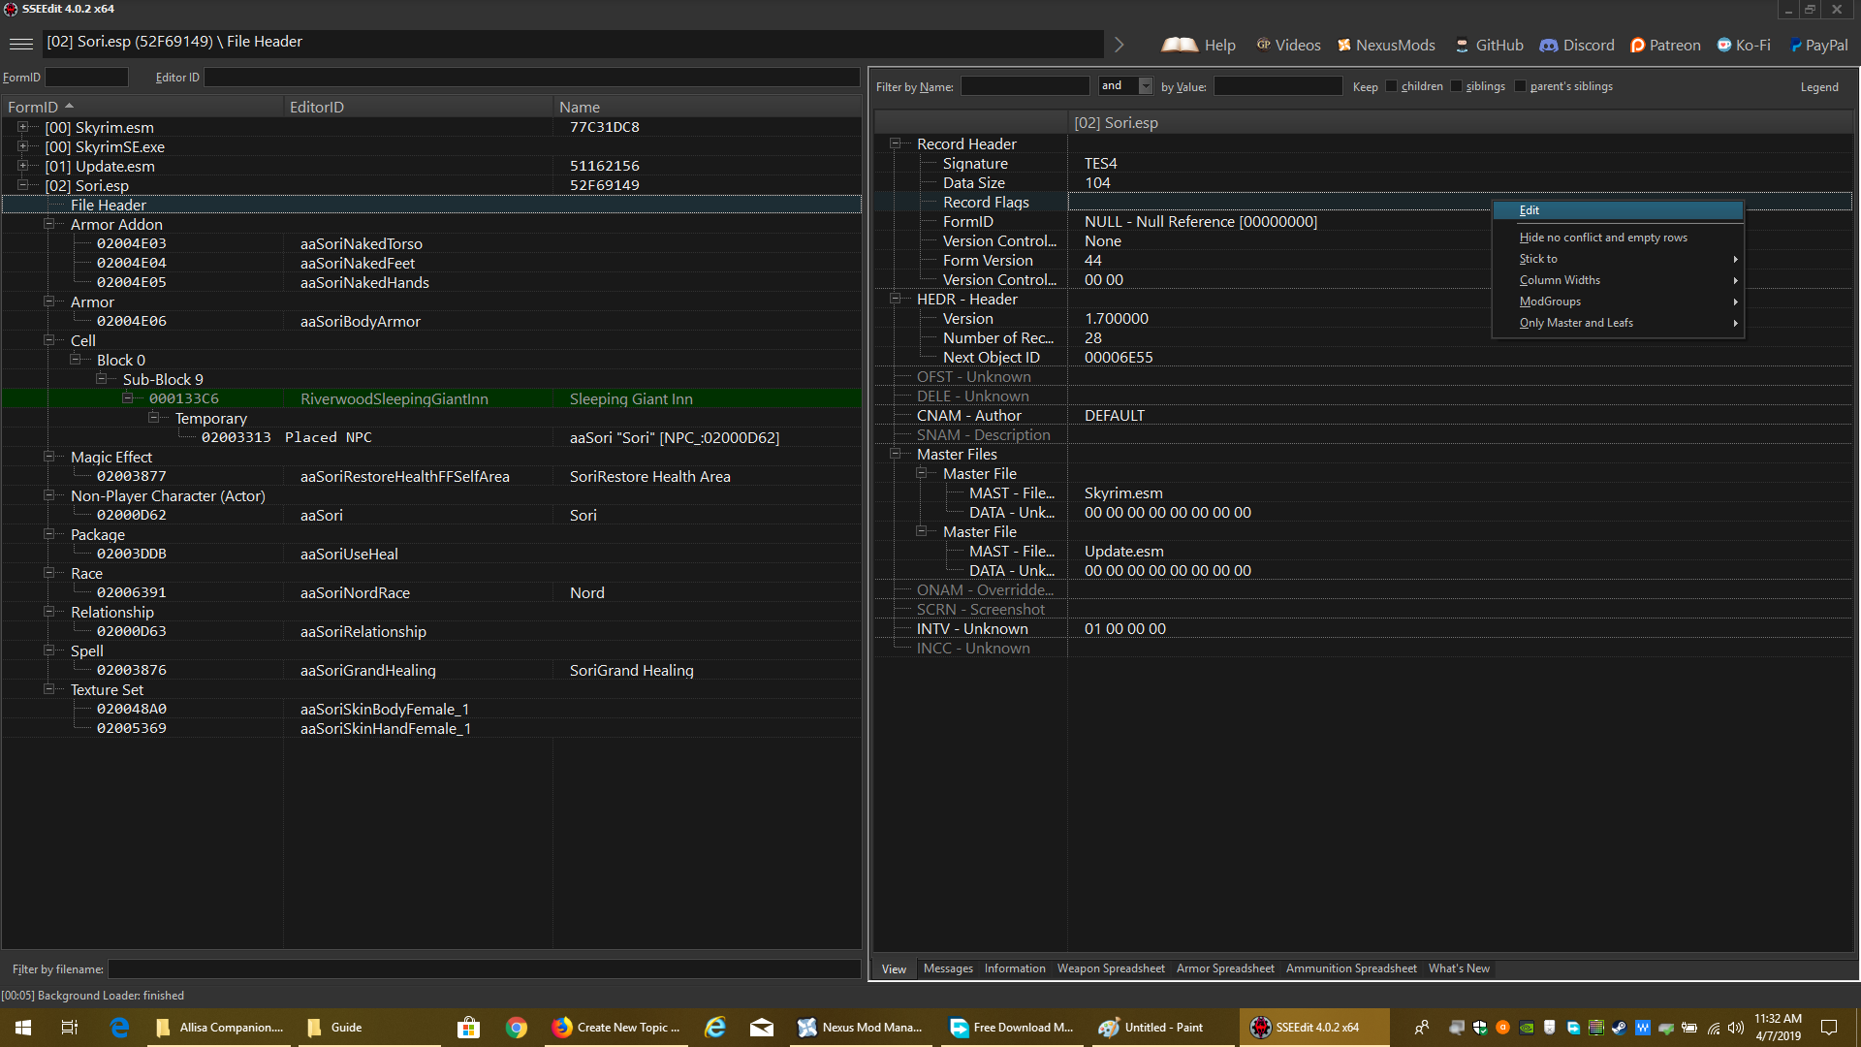Image resolution: width=1861 pixels, height=1047 pixels.
Task: Collapse the Master Files section
Action: point(896,454)
